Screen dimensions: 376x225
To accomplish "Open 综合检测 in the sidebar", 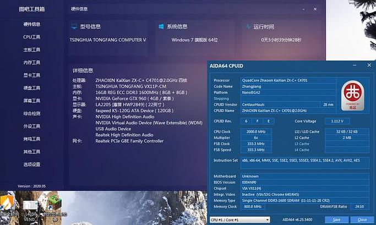I will click(x=31, y=113).
